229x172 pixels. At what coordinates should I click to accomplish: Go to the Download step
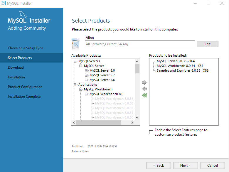pyautogui.click(x=16, y=68)
